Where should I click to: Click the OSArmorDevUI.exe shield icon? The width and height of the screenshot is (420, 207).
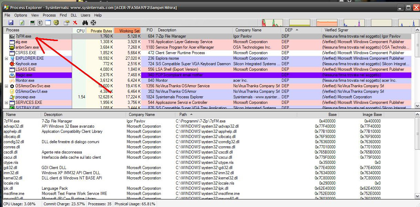point(12,91)
